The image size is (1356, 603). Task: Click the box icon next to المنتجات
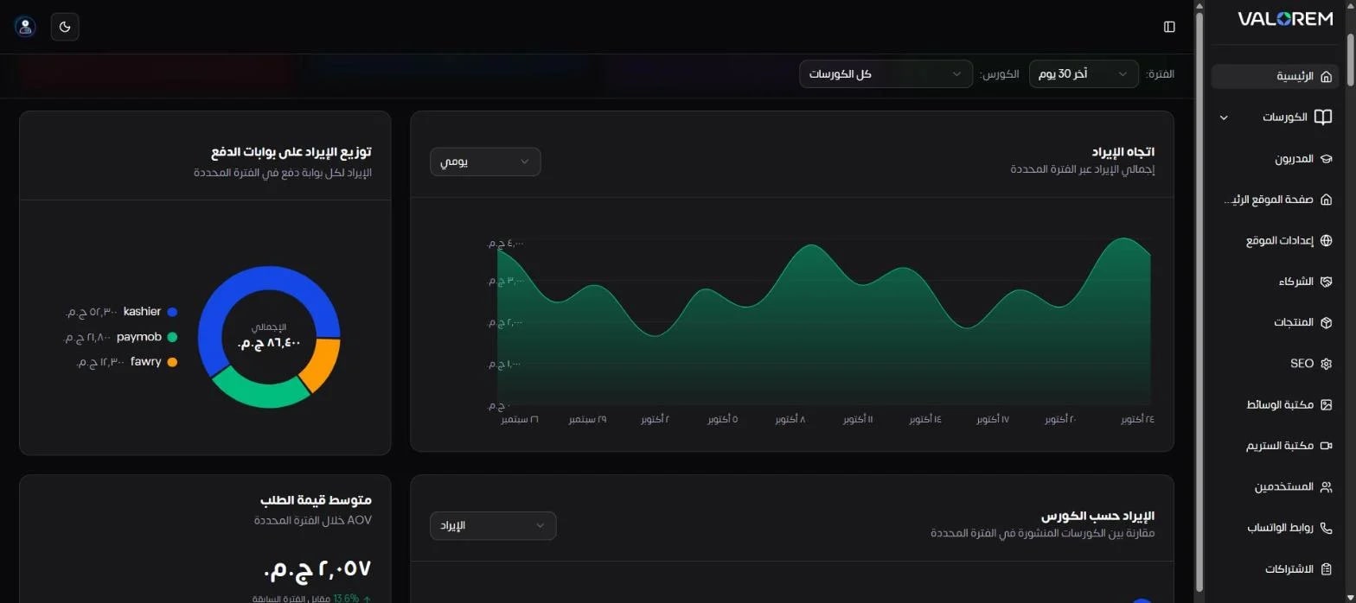point(1326,322)
